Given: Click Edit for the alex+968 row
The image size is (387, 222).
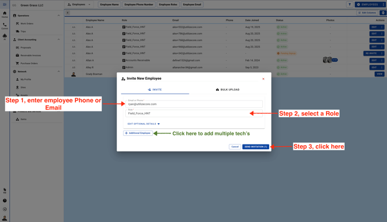Looking at the screenshot, I should click(374, 47).
